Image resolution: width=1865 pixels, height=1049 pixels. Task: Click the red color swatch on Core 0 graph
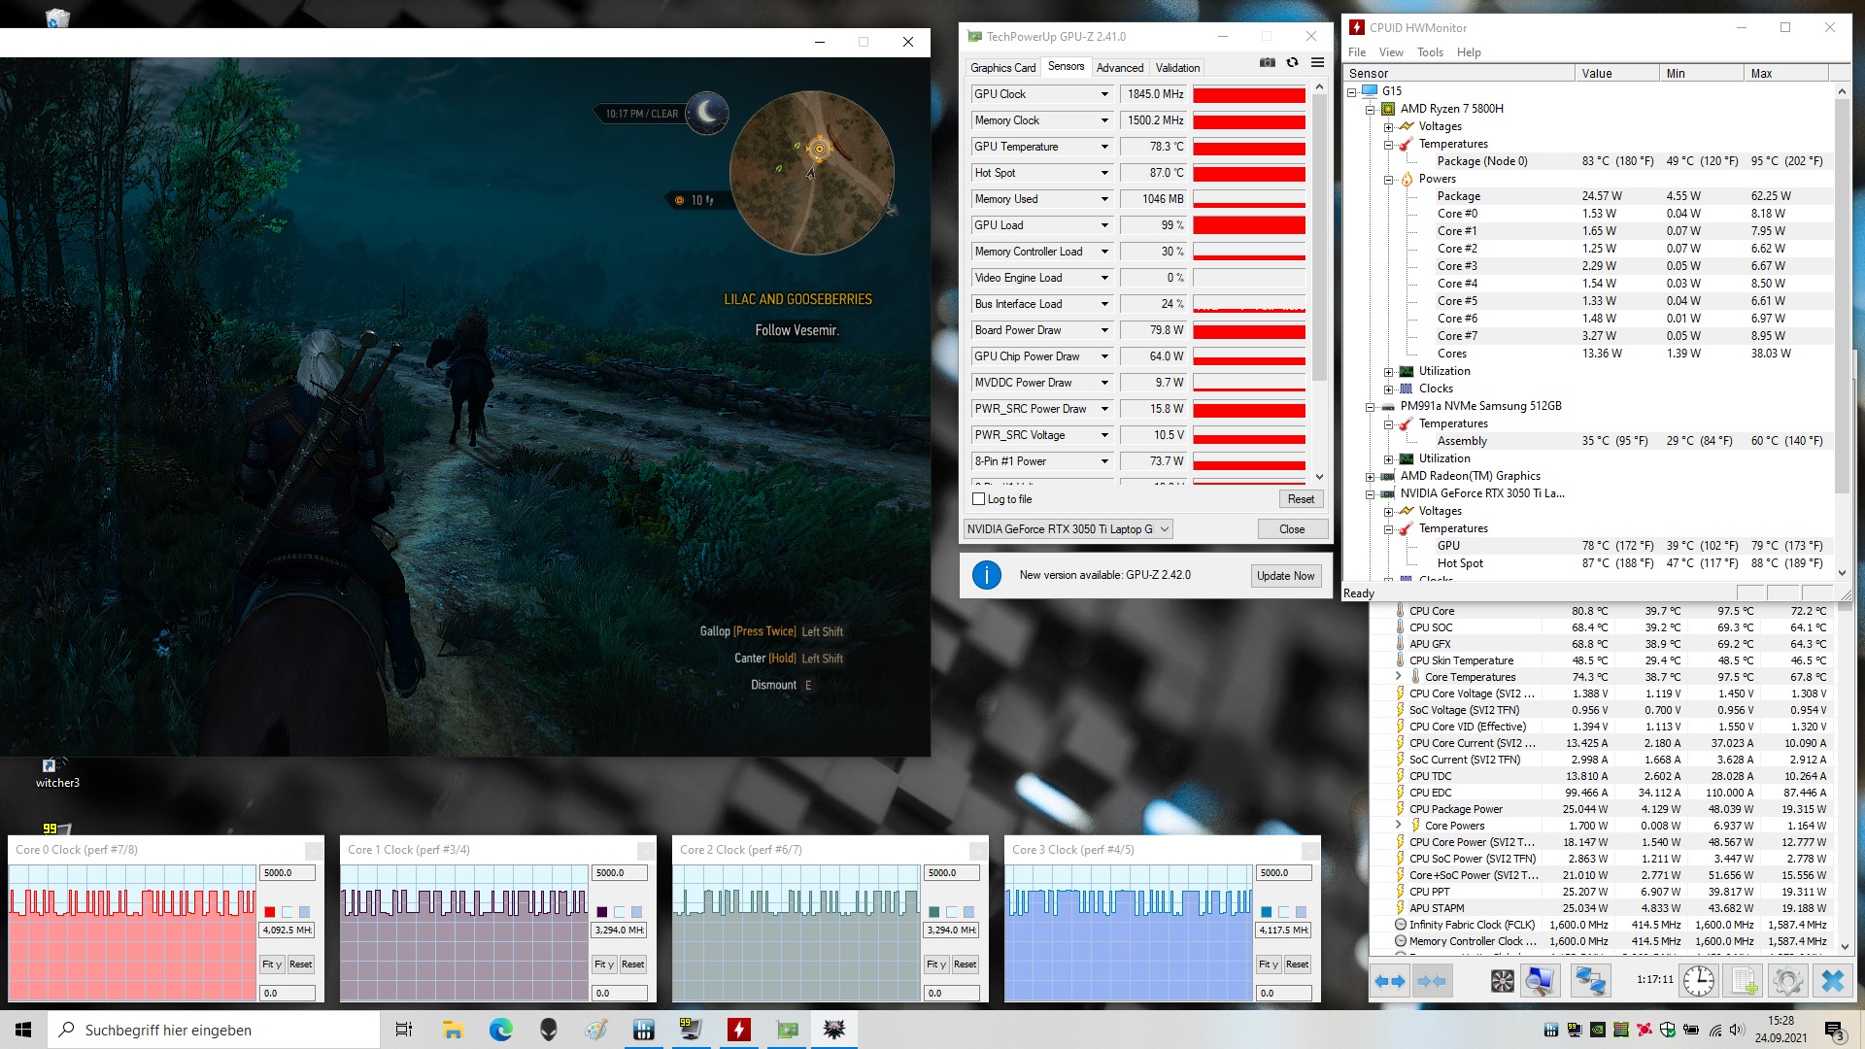pyautogui.click(x=270, y=912)
